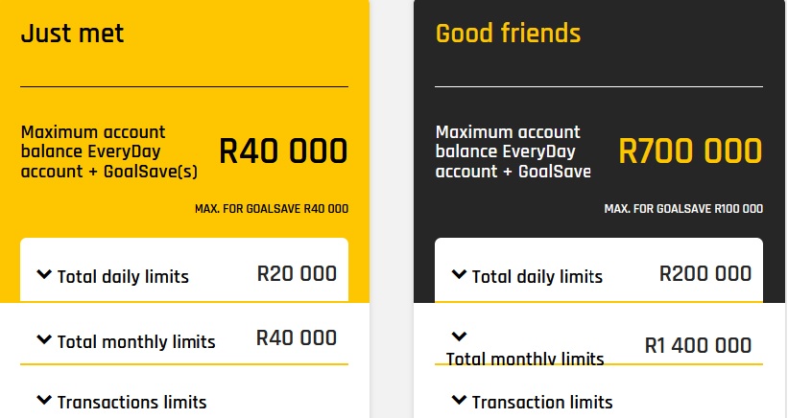This screenshot has width=788, height=418.
Task: Select the Just met card title
Action: (72, 35)
